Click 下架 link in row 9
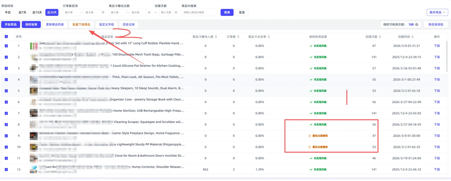This screenshot has width=451, height=181. click(x=437, y=136)
